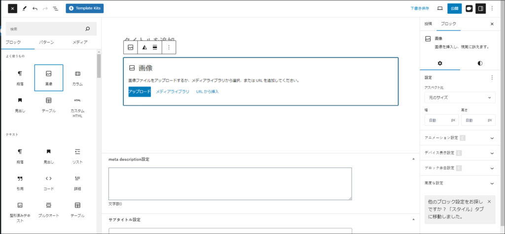This screenshot has width=505, height=234.
Task: Toggle the settings sidebar panel button
Action: (x=480, y=8)
